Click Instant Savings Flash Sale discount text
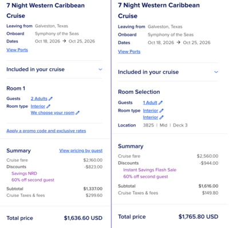 (150, 170)
